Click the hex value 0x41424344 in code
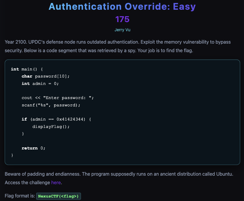 pos(70,119)
